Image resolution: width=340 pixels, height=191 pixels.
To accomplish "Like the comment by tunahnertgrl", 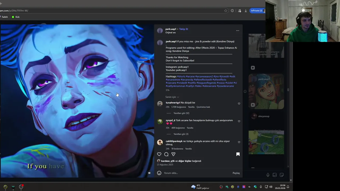I will (x=239, y=104).
